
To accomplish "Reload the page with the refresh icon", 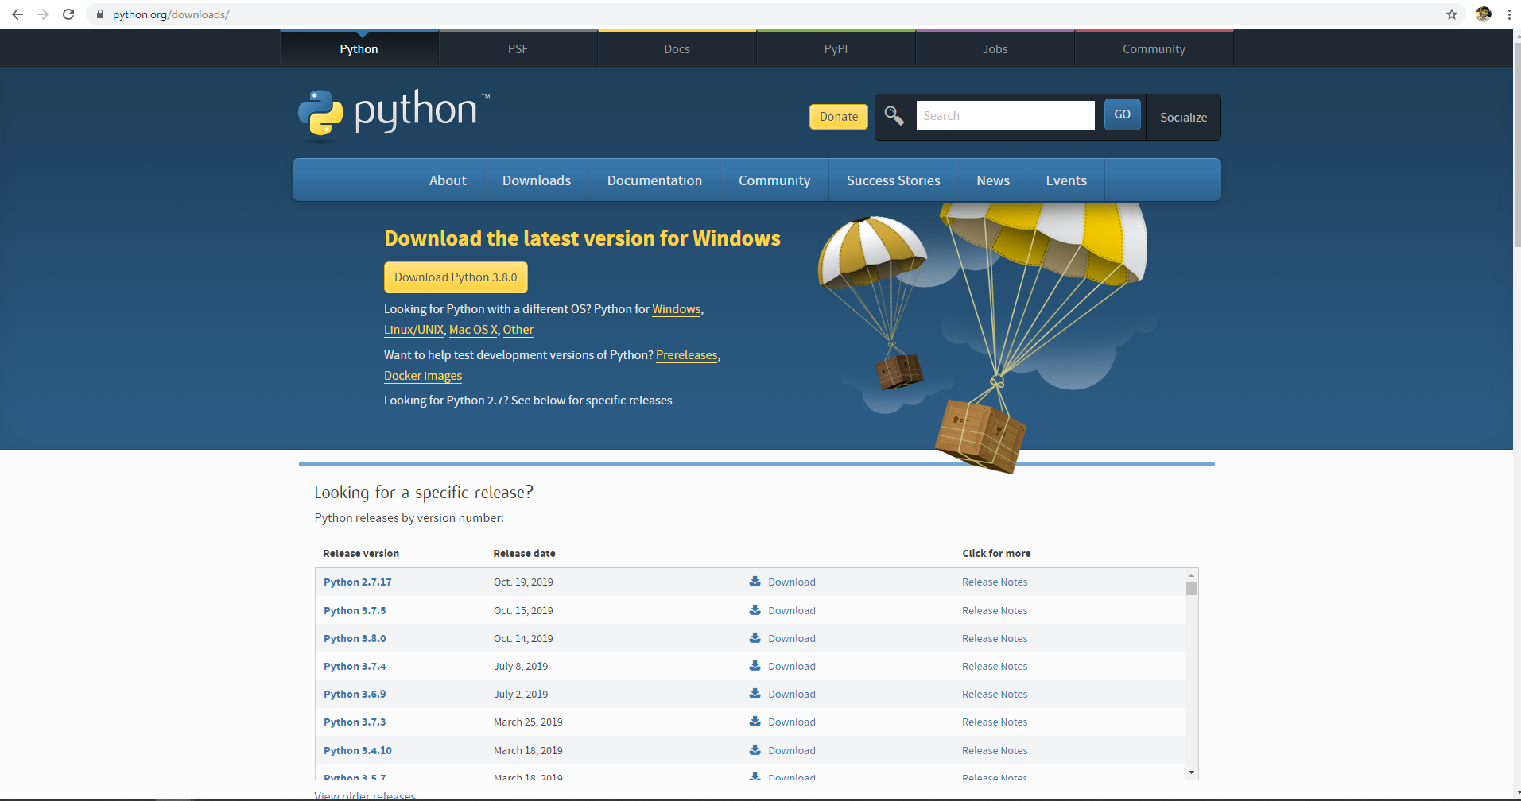I will (x=68, y=14).
